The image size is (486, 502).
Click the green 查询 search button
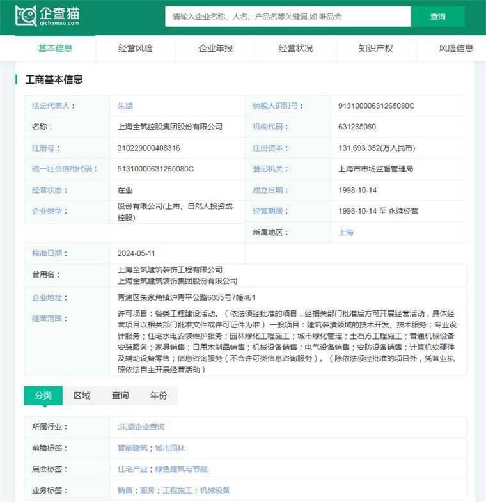(437, 17)
